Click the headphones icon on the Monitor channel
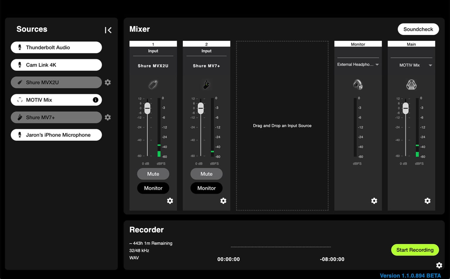Image resolution: width=450 pixels, height=279 pixels. coord(358,85)
